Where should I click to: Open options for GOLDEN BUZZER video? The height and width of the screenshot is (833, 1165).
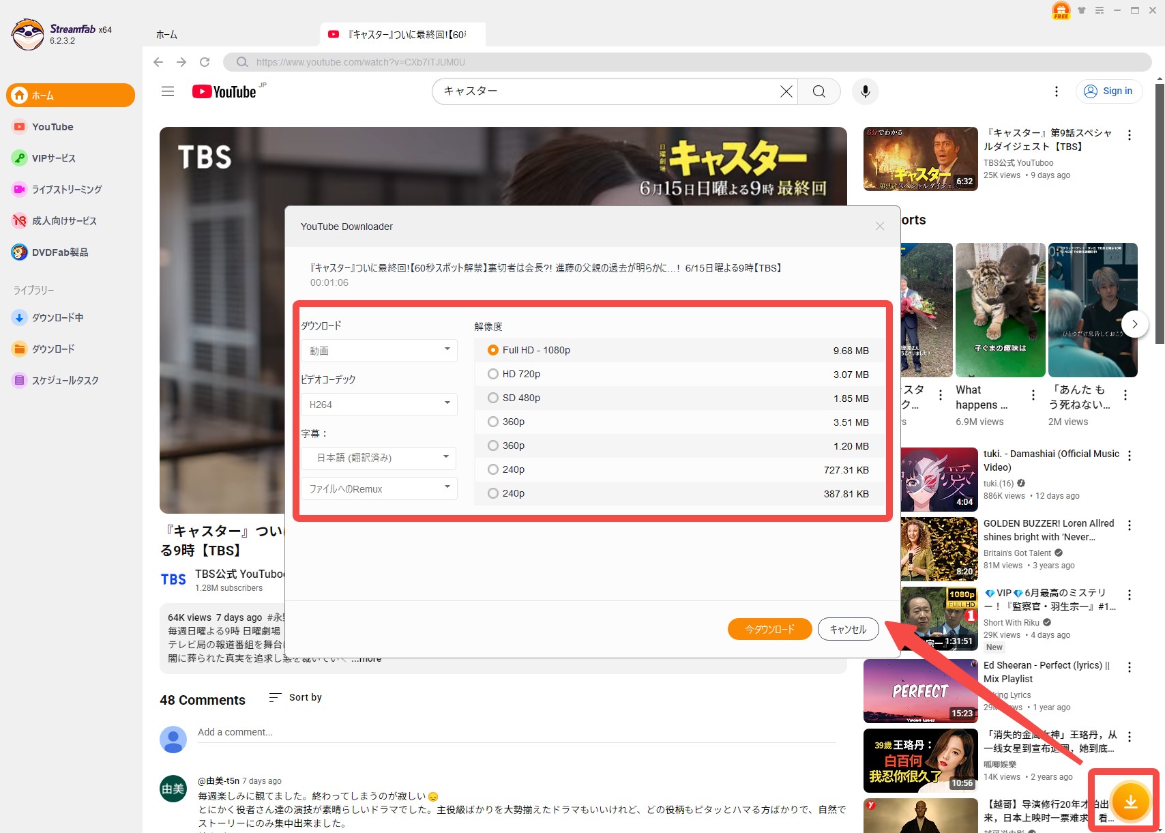tap(1130, 525)
